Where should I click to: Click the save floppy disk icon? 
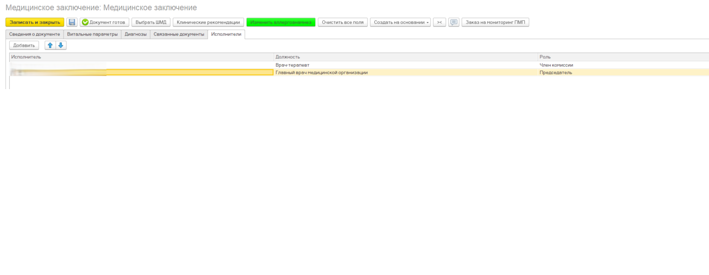pyautogui.click(x=72, y=22)
